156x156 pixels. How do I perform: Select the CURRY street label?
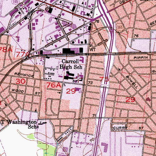120,128
